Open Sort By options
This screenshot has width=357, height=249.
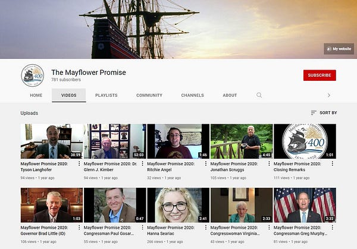(324, 113)
